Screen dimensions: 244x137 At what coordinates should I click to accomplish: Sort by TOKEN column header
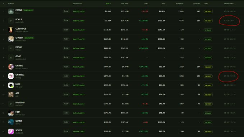pyautogui.click(x=11, y=4)
